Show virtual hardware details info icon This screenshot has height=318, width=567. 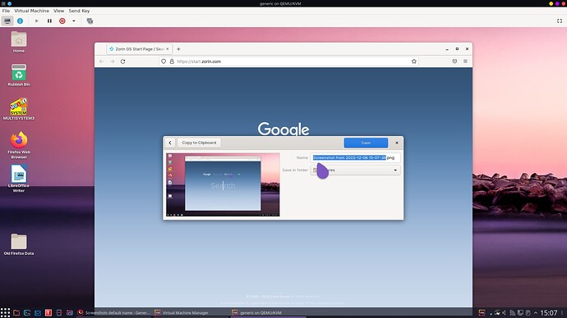pyautogui.click(x=21, y=21)
